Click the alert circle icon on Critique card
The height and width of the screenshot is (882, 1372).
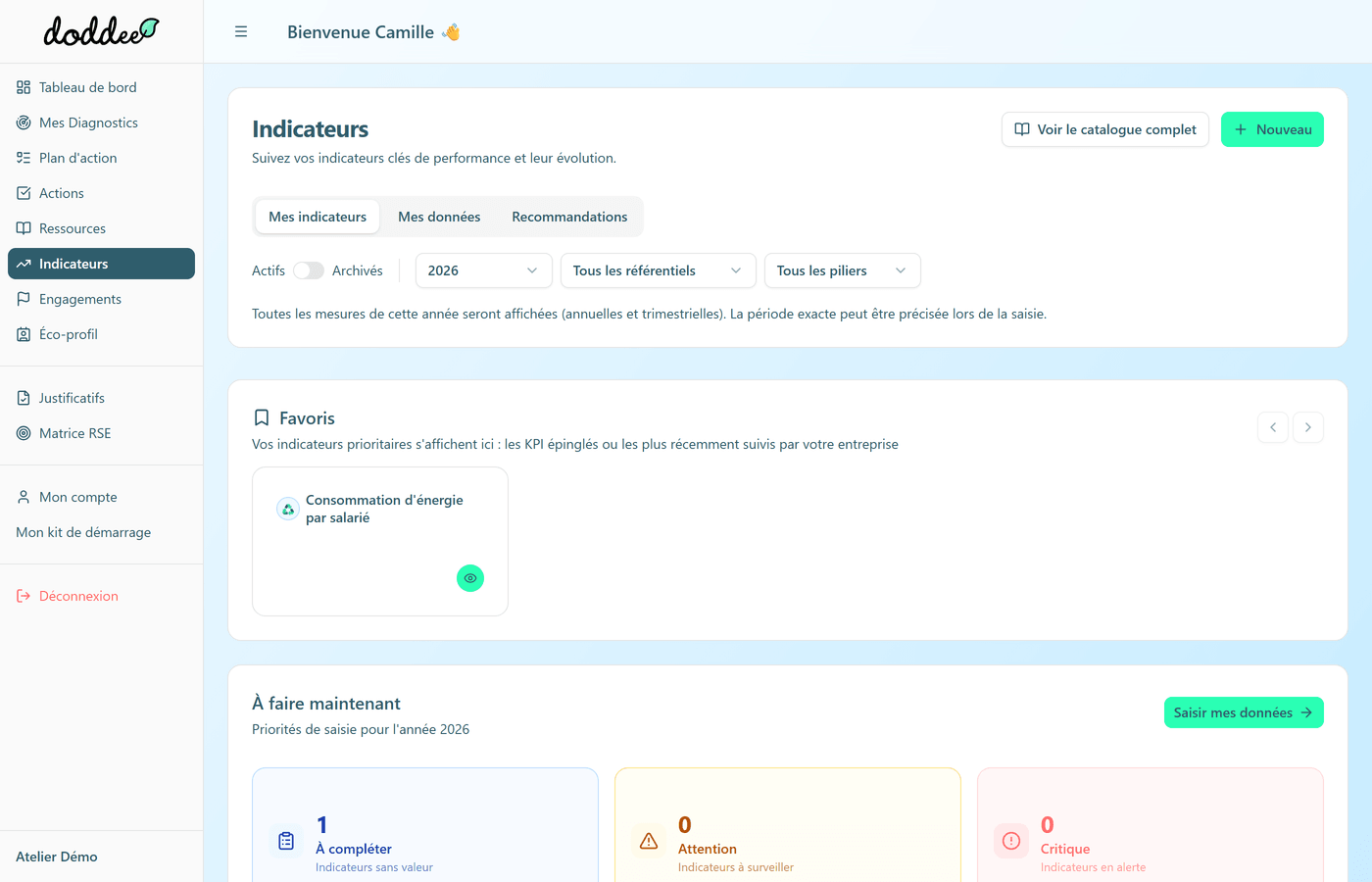pos(1011,841)
